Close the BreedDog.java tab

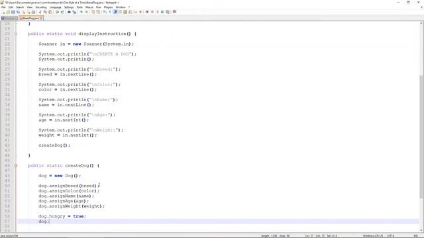[x=41, y=18]
